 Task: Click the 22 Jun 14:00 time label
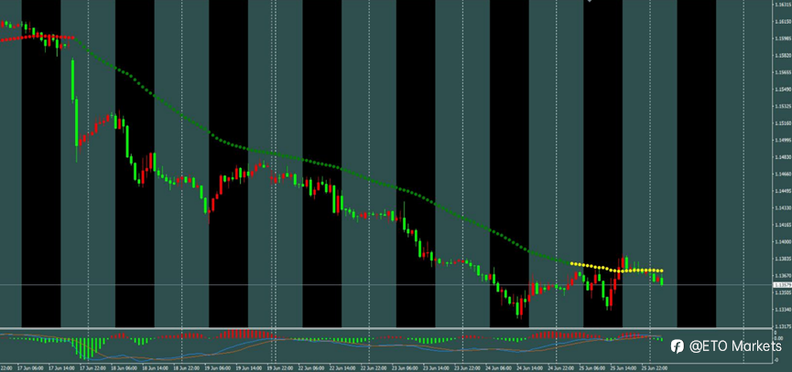pos(342,368)
